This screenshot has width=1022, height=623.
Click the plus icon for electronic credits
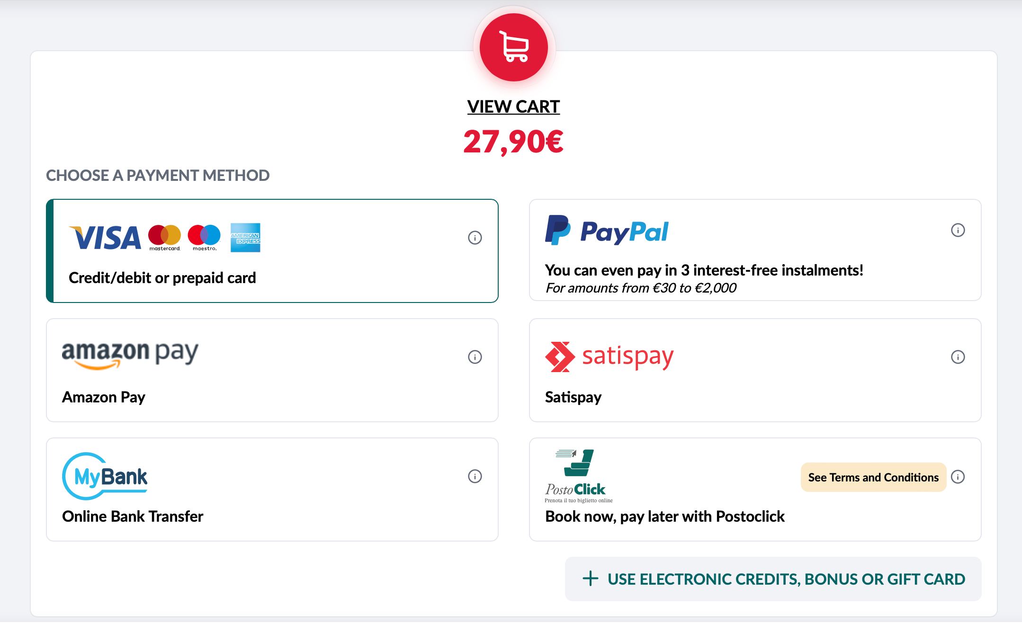tap(590, 578)
